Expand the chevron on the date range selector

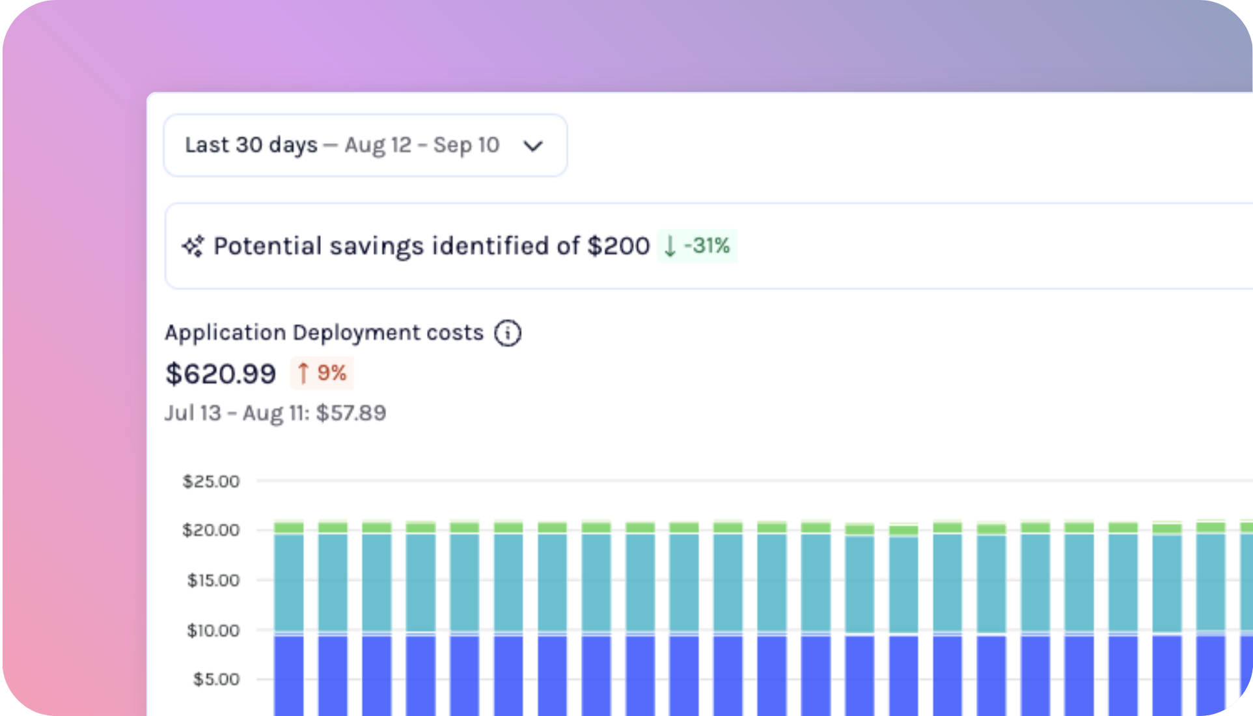(x=532, y=147)
